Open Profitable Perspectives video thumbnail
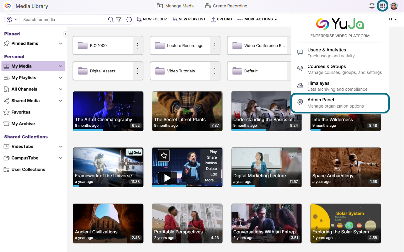 pos(188,223)
